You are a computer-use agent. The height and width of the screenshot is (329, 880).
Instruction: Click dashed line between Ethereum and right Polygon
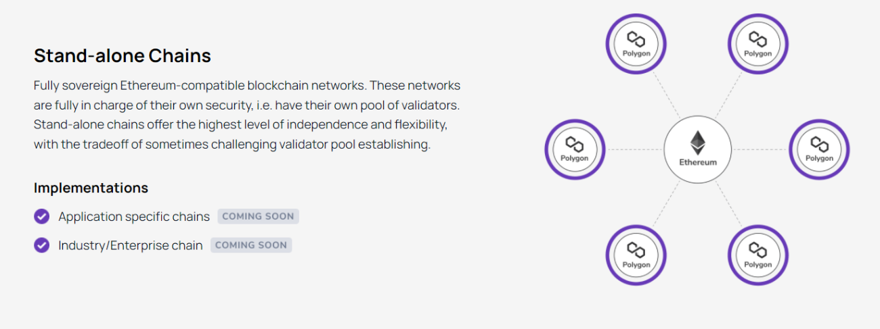[x=760, y=149]
